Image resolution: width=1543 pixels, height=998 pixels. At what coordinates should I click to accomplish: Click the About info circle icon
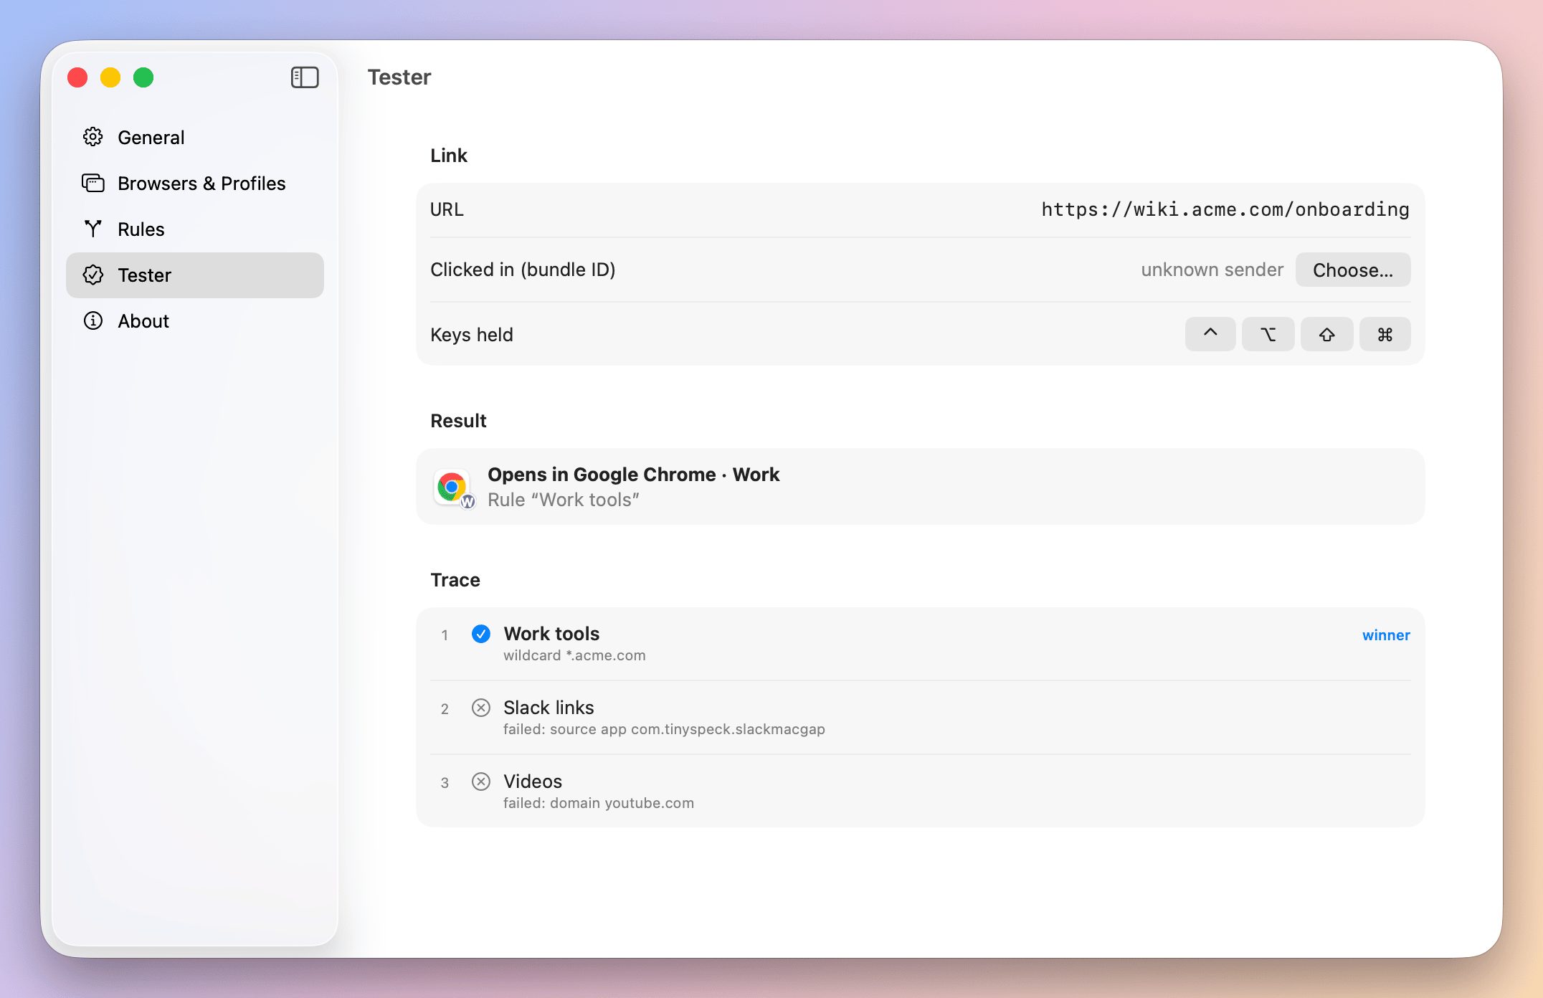93,320
